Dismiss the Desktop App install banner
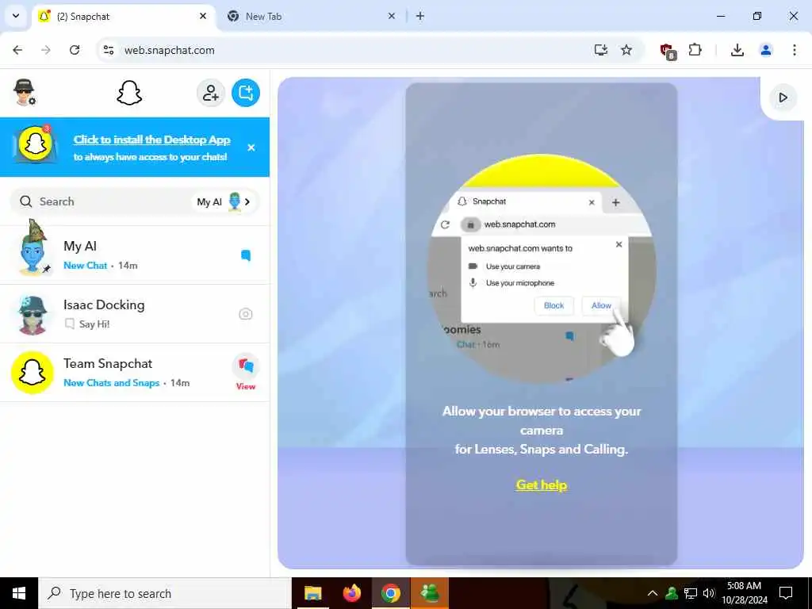The height and width of the screenshot is (609, 812). tap(251, 147)
